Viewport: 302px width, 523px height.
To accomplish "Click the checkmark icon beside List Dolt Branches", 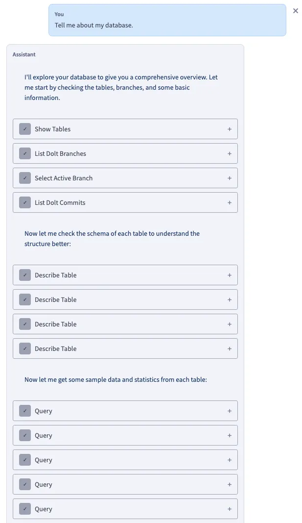I will (25, 153).
